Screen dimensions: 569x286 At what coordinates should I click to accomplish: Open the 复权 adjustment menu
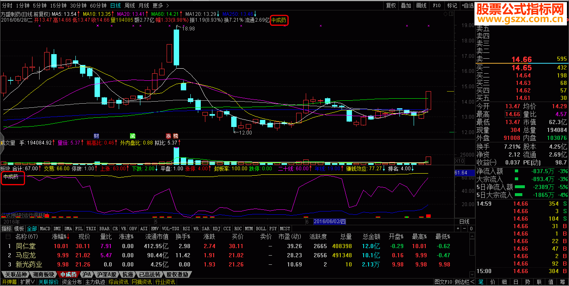[391, 5]
